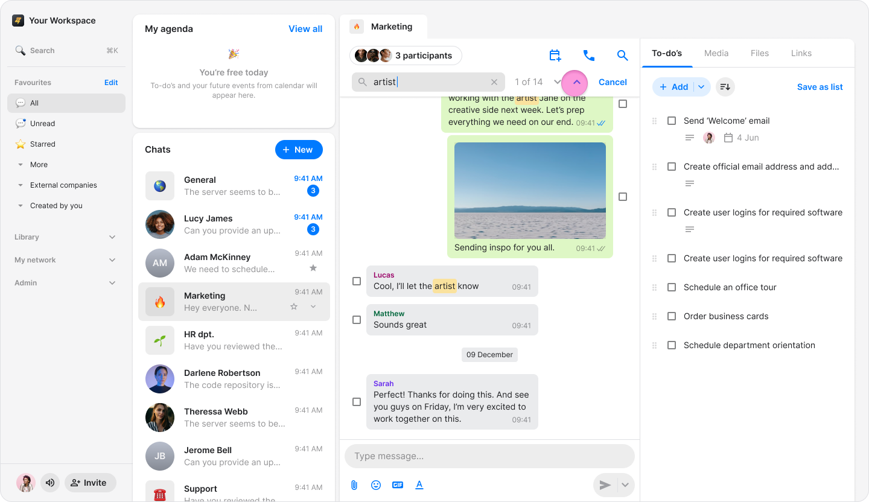Open the Files tab
Image resolution: width=869 pixels, height=502 pixels.
(760, 53)
